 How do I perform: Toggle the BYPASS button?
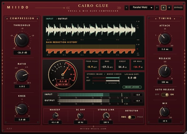(178, 7)
